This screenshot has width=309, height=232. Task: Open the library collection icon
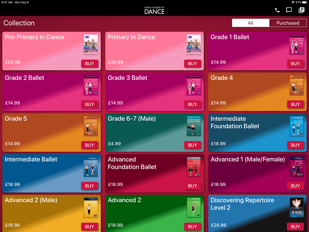[301, 10]
